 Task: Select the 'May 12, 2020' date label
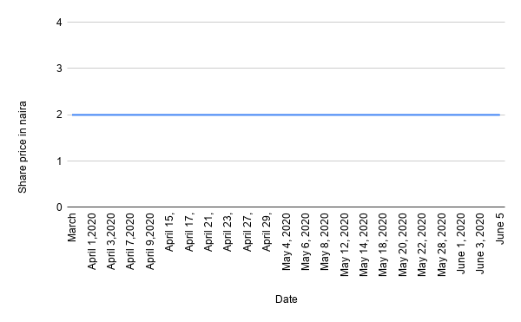pyautogui.click(x=344, y=245)
